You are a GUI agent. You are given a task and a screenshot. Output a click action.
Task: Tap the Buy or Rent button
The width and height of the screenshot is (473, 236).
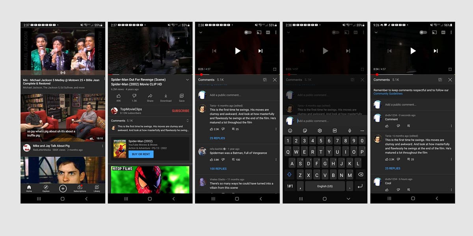tap(141, 154)
